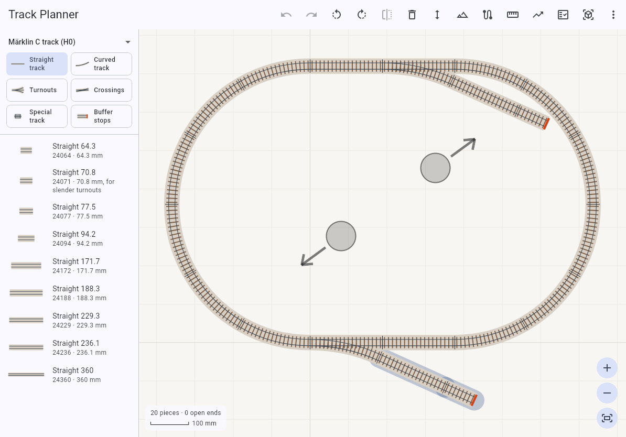Zoom out on the layout canvas

pyautogui.click(x=607, y=393)
